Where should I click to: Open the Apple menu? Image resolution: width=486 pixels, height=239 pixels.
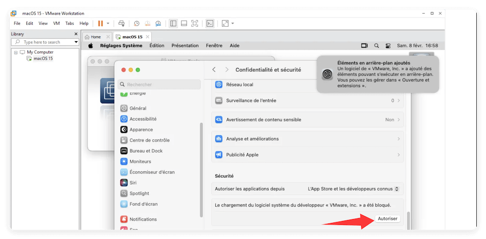90,46
